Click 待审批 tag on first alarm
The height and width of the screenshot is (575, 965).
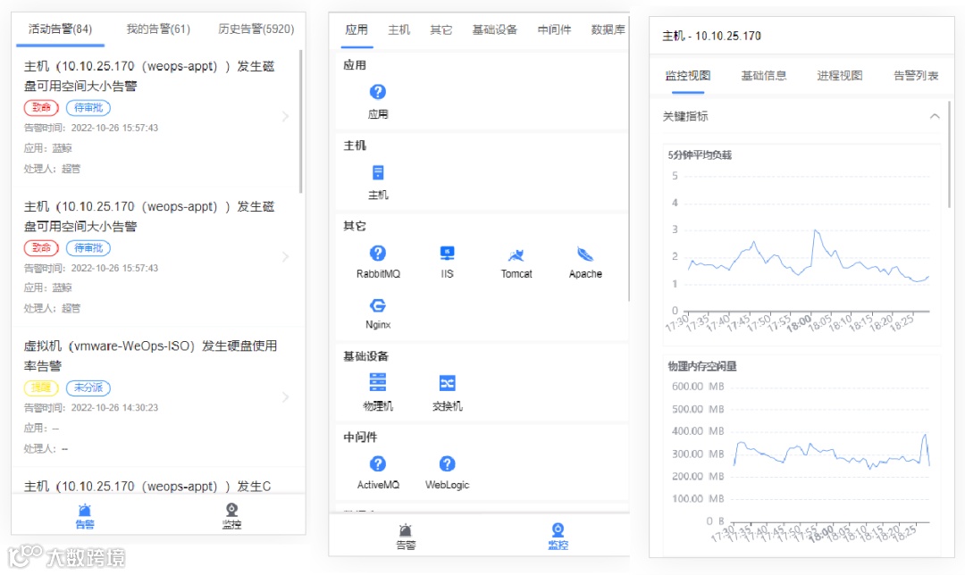click(88, 108)
